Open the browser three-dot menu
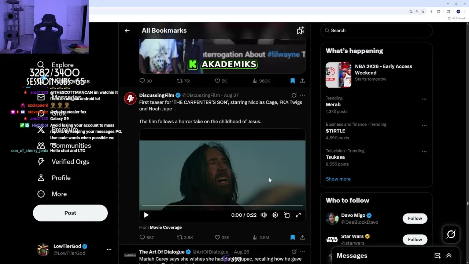The image size is (469, 264). coord(465,12)
